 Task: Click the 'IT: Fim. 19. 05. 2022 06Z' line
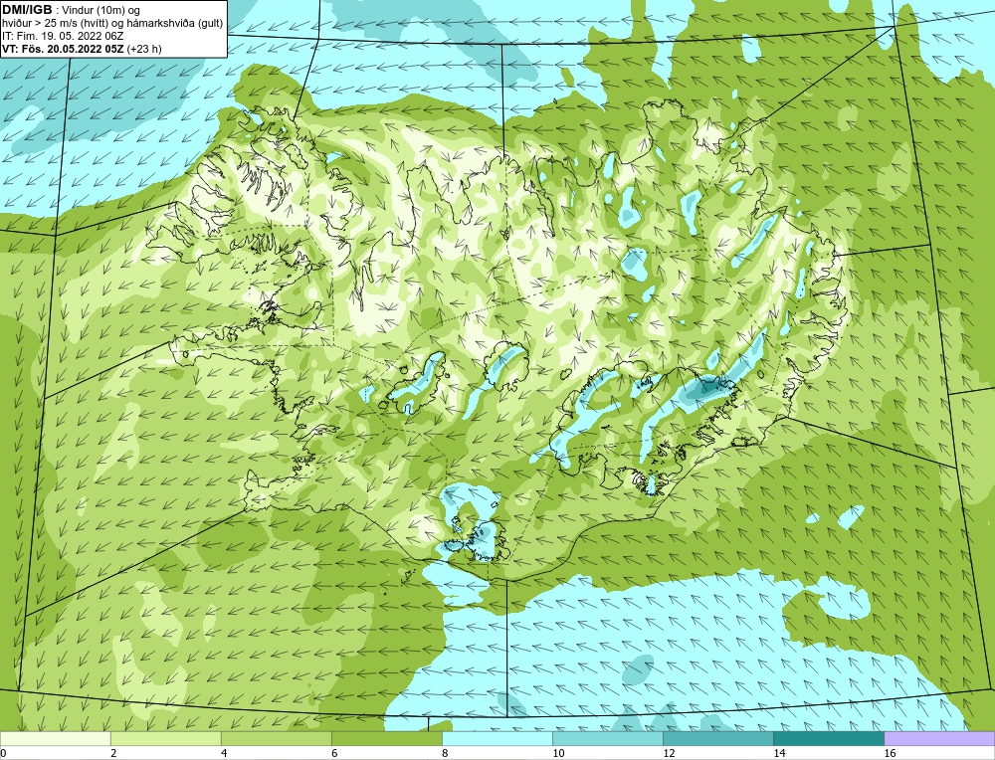[x=64, y=36]
